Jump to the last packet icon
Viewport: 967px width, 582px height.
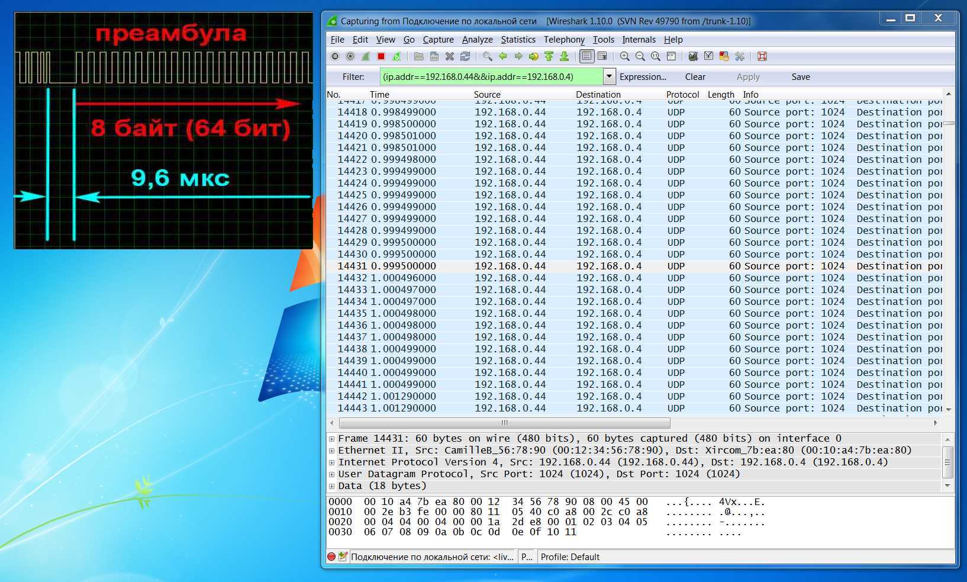[x=565, y=56]
